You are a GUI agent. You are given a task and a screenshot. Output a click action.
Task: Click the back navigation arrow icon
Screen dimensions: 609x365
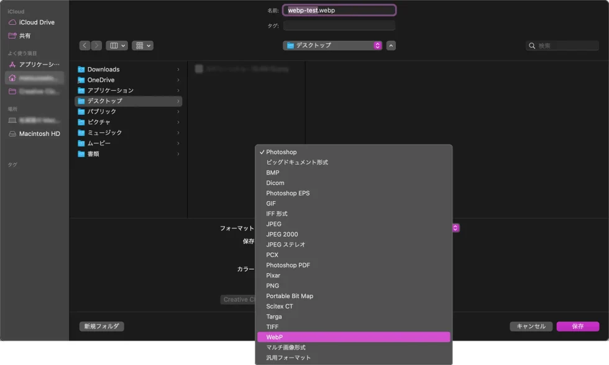85,45
